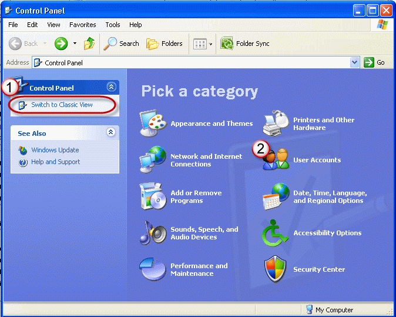Click the Switch to Classic View icon
Image resolution: width=396 pixels, height=317 pixels.
click(22, 105)
